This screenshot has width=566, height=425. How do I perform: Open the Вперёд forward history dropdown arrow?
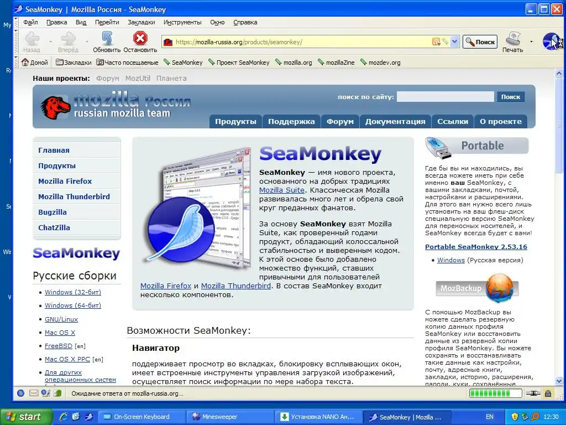coord(87,42)
